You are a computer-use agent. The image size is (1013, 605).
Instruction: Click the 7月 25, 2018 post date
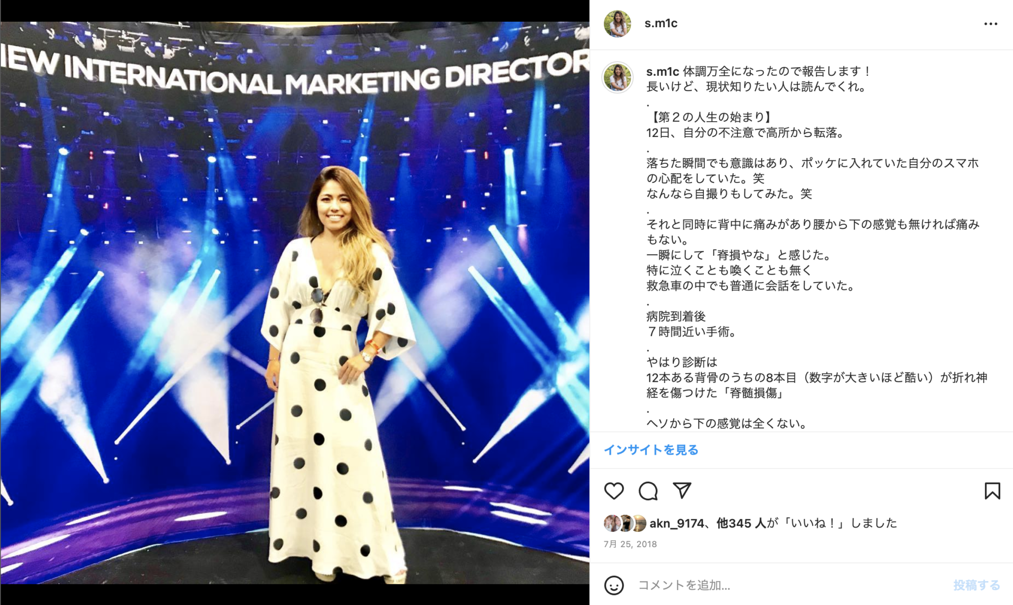click(630, 544)
